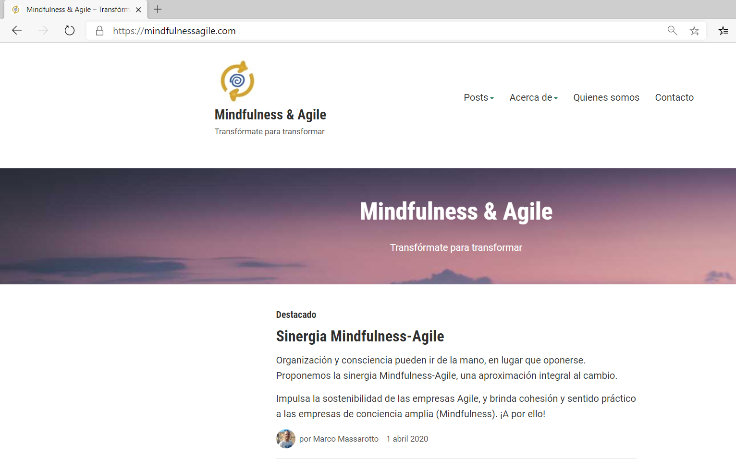Image resolution: width=736 pixels, height=468 pixels.
Task: Open a new tab with plus button
Action: pos(158,9)
